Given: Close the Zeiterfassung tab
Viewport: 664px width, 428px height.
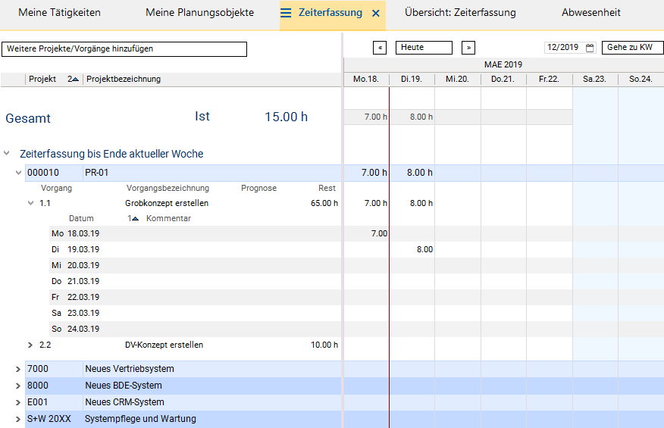Looking at the screenshot, I should 376,14.
